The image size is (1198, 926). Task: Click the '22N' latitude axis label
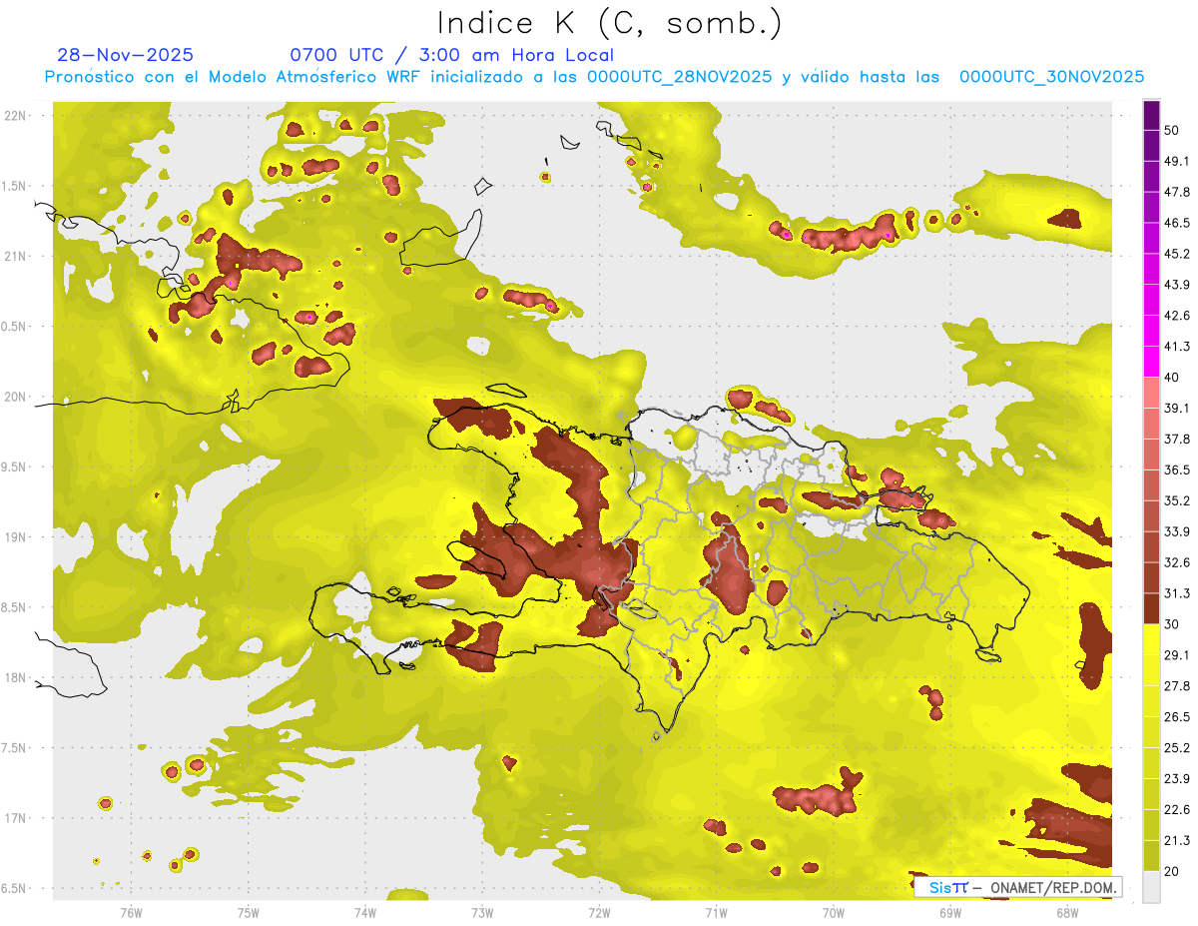[x=17, y=116]
